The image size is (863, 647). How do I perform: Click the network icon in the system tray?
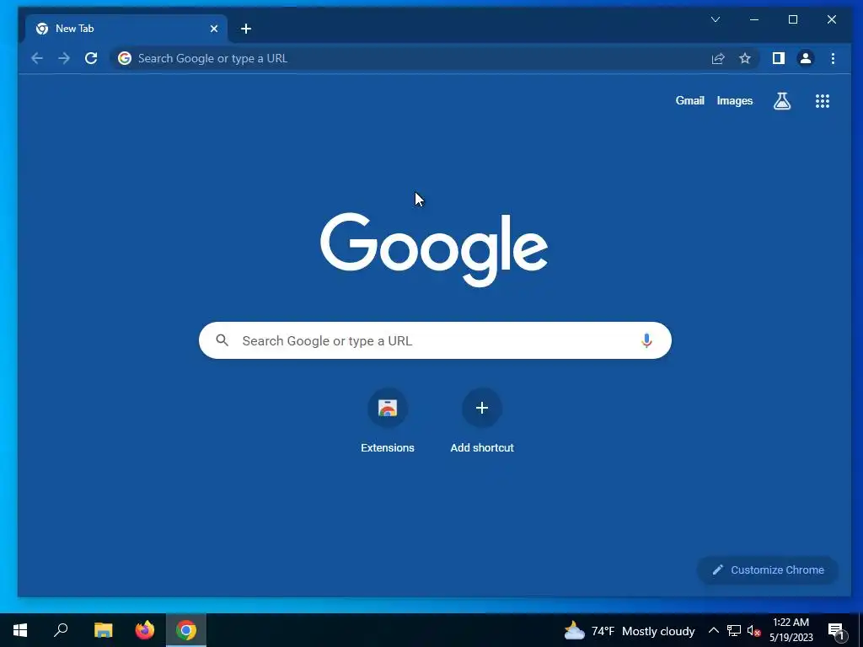[734, 630]
